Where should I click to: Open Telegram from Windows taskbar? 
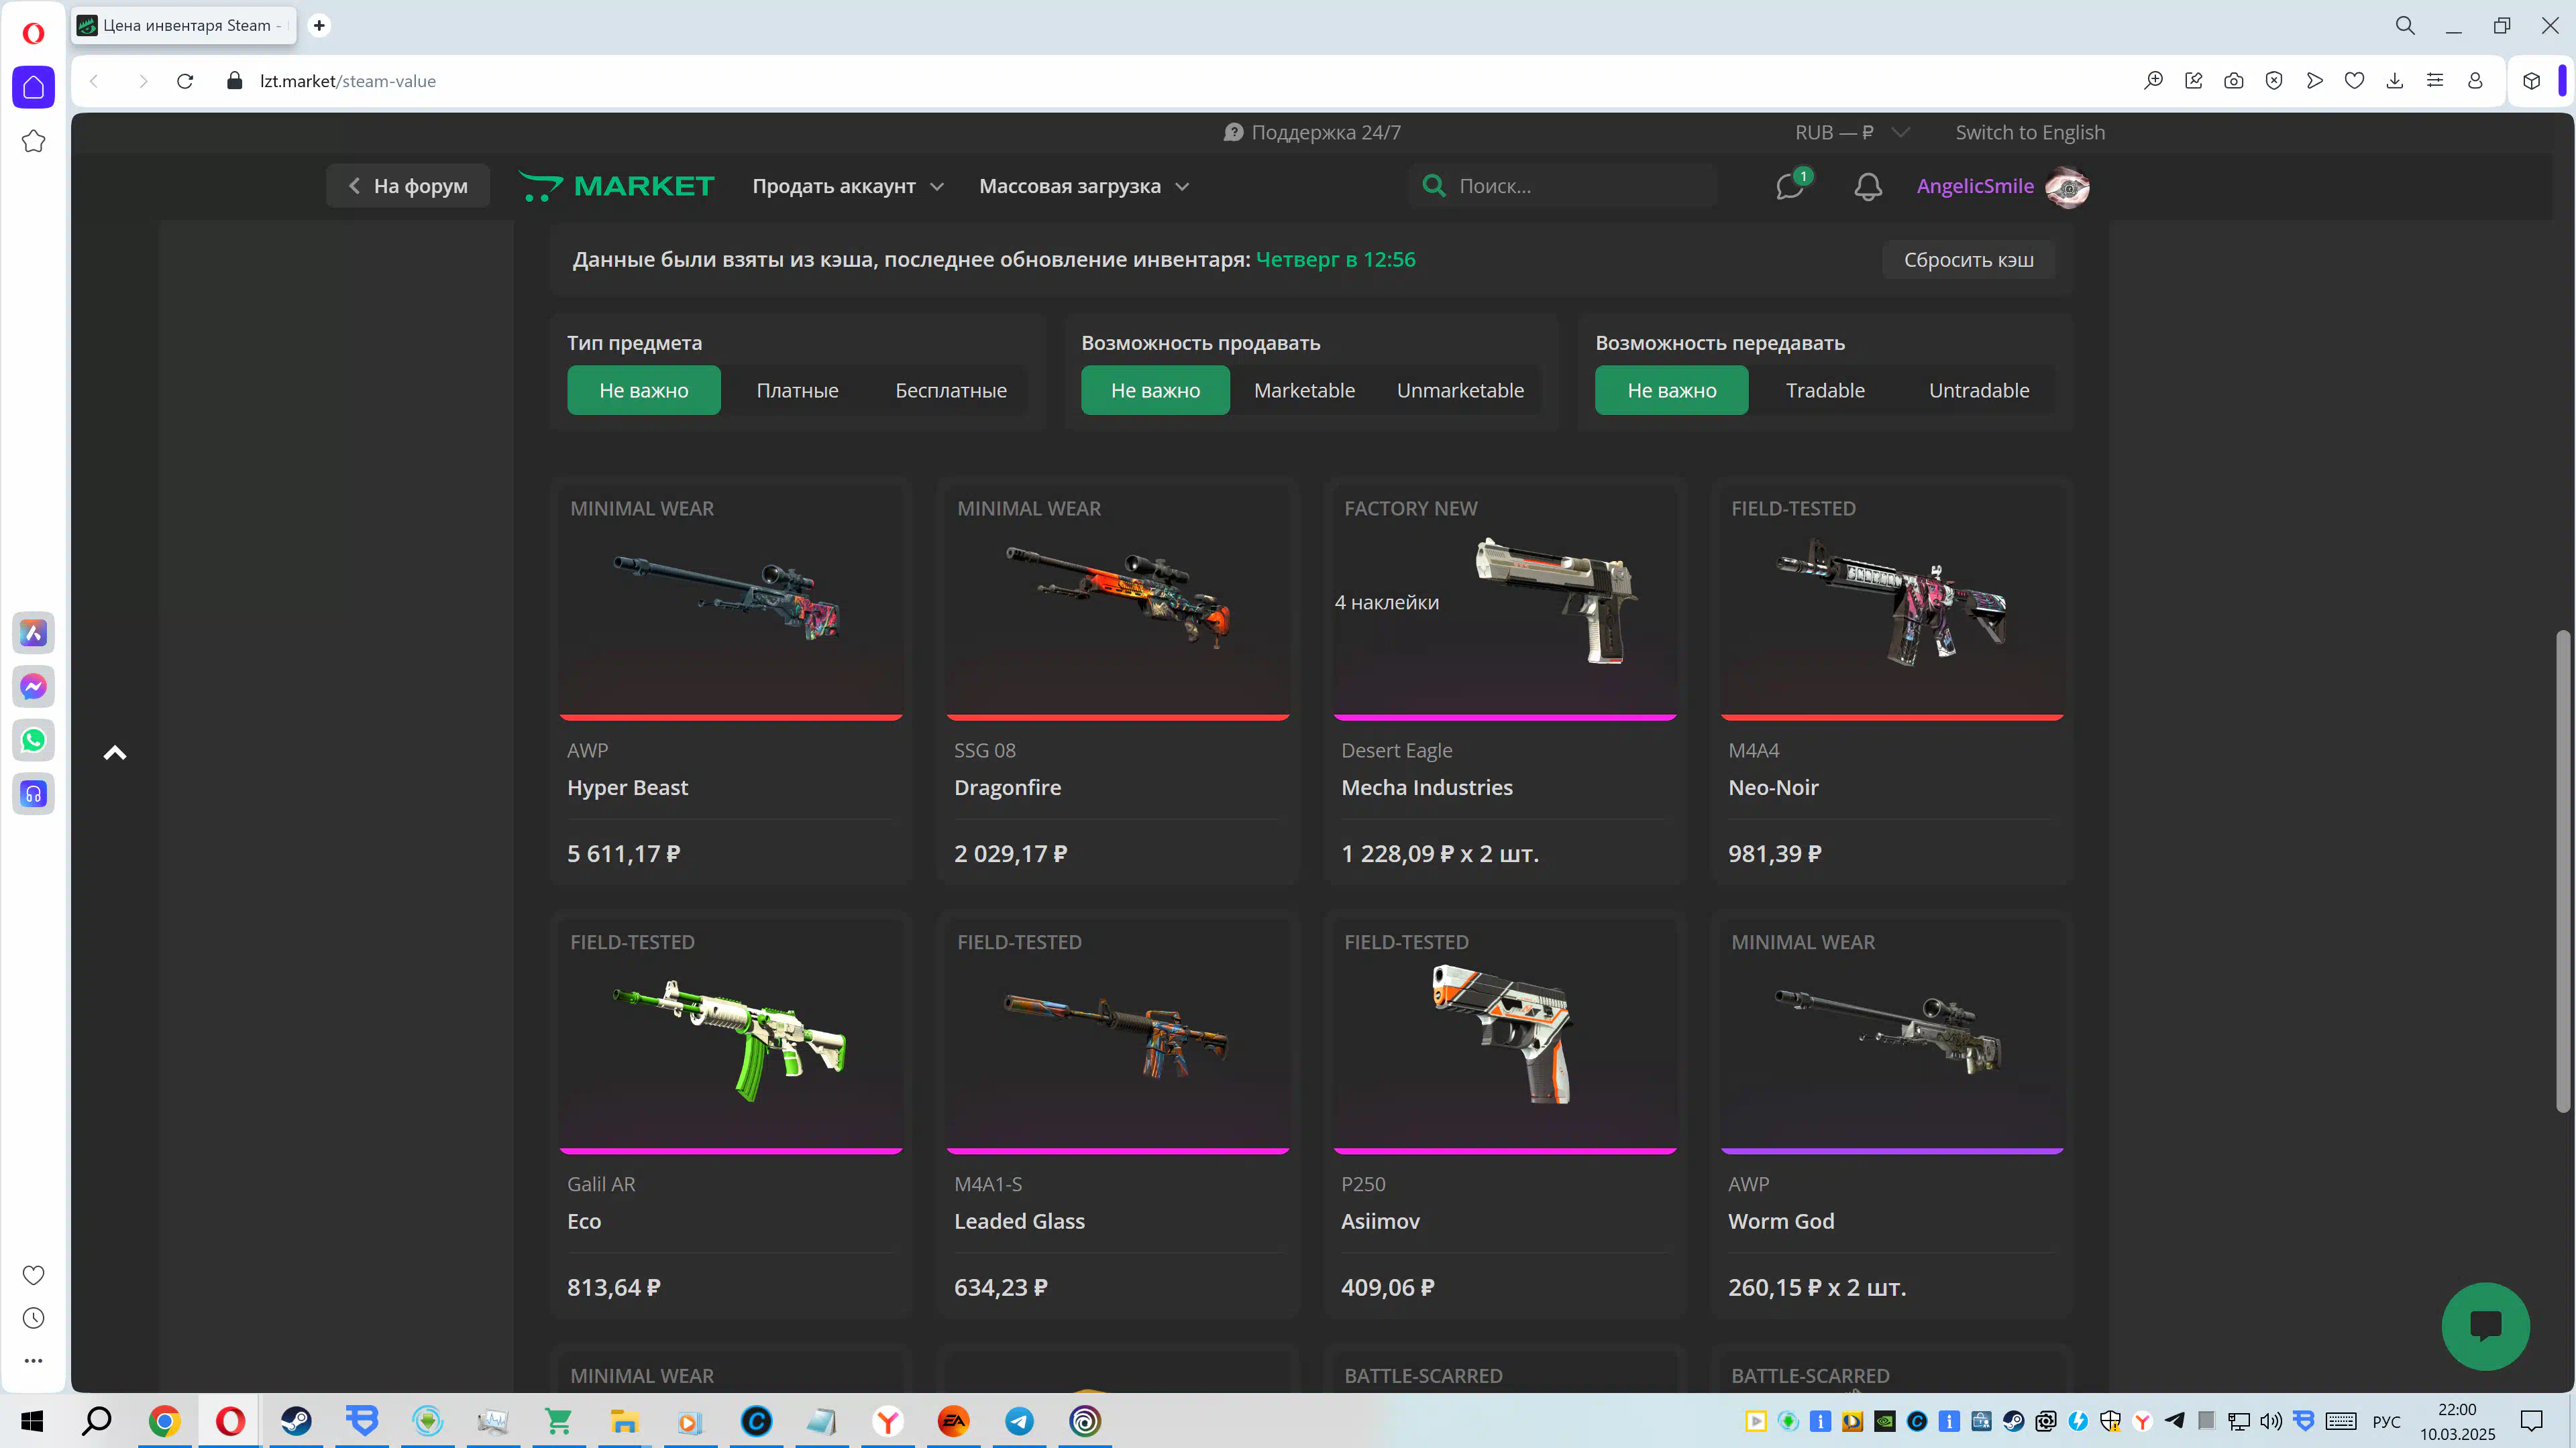[1019, 1421]
